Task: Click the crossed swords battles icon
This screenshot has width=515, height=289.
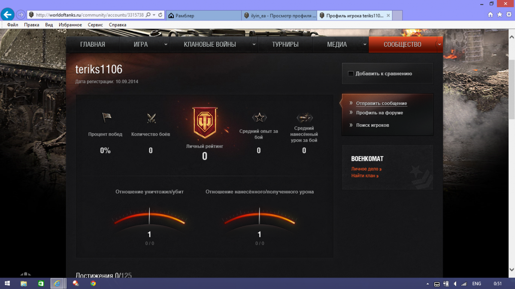Action: coord(151,118)
